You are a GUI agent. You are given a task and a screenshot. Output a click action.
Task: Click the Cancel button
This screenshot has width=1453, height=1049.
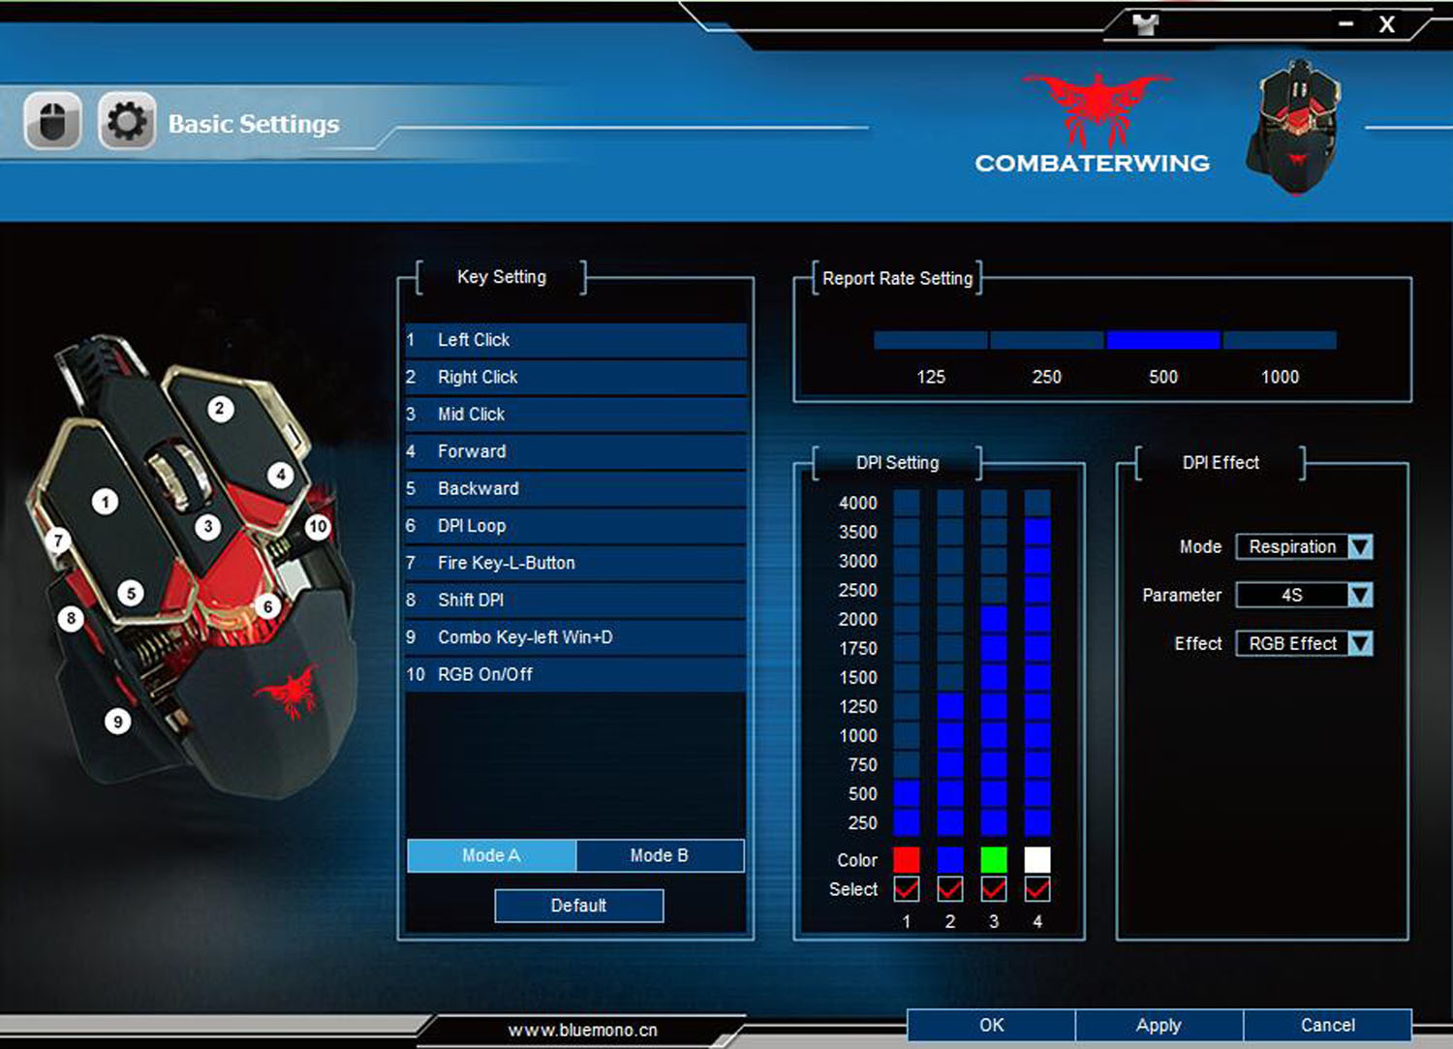pyautogui.click(x=1327, y=1025)
